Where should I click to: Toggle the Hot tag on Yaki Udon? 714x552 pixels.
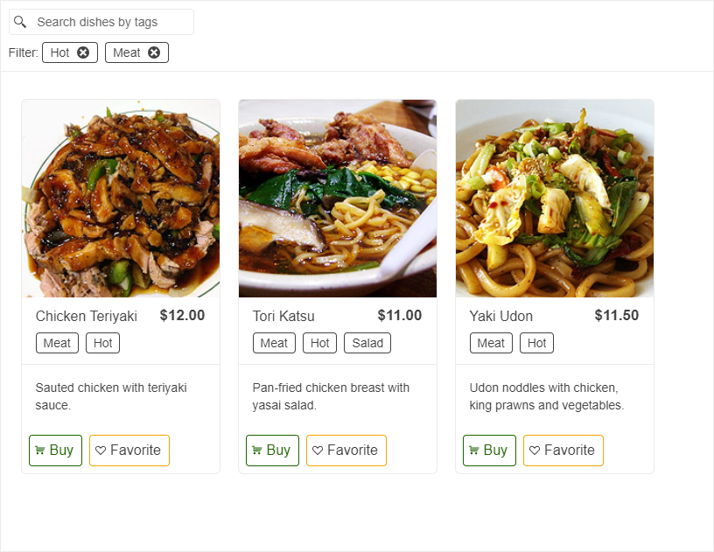[x=536, y=342]
